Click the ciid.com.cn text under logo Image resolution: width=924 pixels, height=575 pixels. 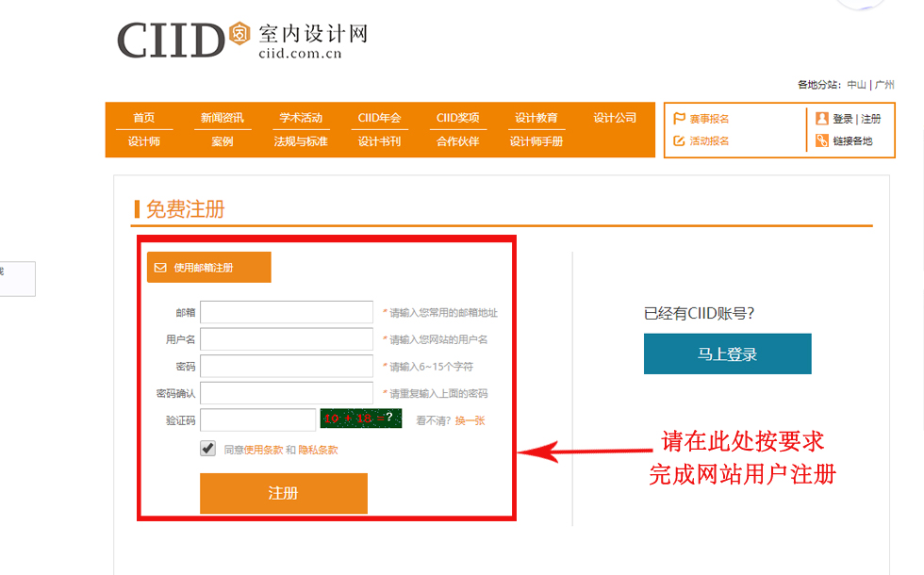pyautogui.click(x=300, y=54)
